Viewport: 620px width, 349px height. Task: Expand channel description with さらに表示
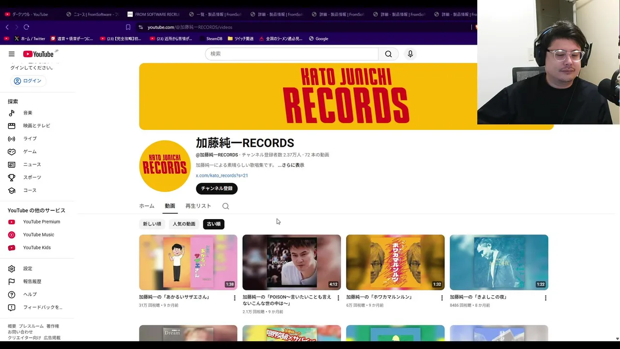click(291, 165)
